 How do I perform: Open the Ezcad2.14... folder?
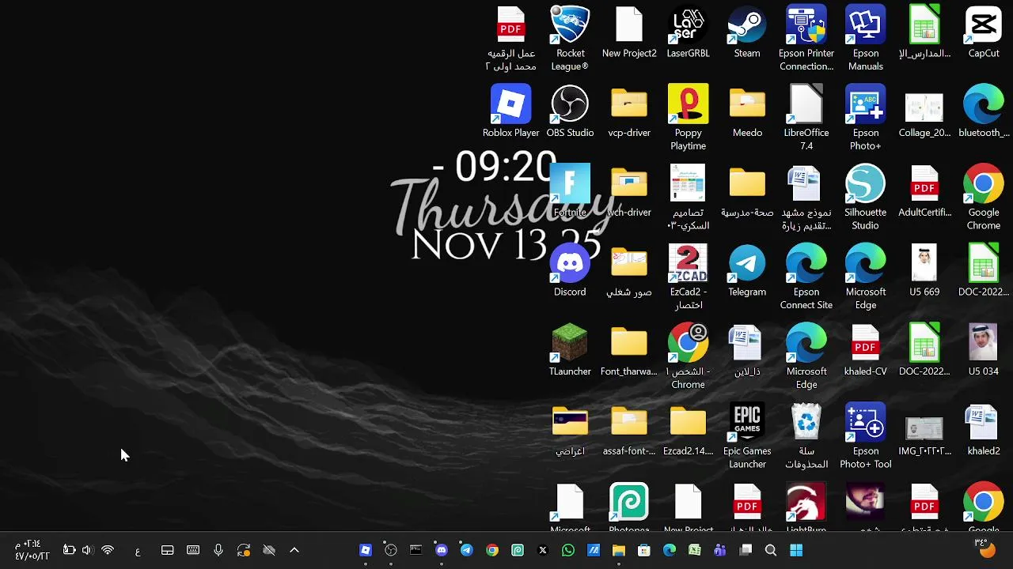(x=688, y=429)
